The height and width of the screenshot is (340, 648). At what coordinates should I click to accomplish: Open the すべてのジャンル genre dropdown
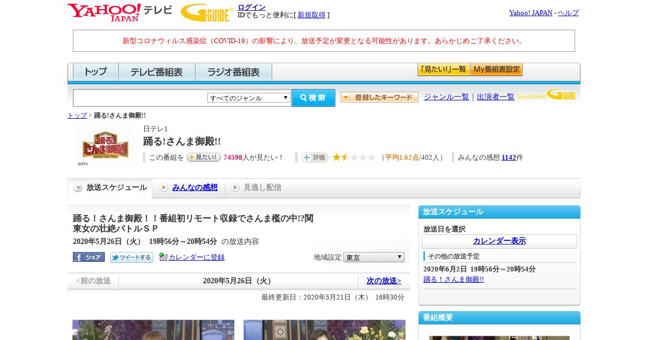249,98
